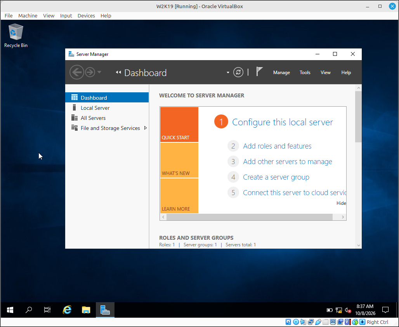Click Connect this server to cloud services
This screenshot has width=399, height=327.
tap(295, 193)
